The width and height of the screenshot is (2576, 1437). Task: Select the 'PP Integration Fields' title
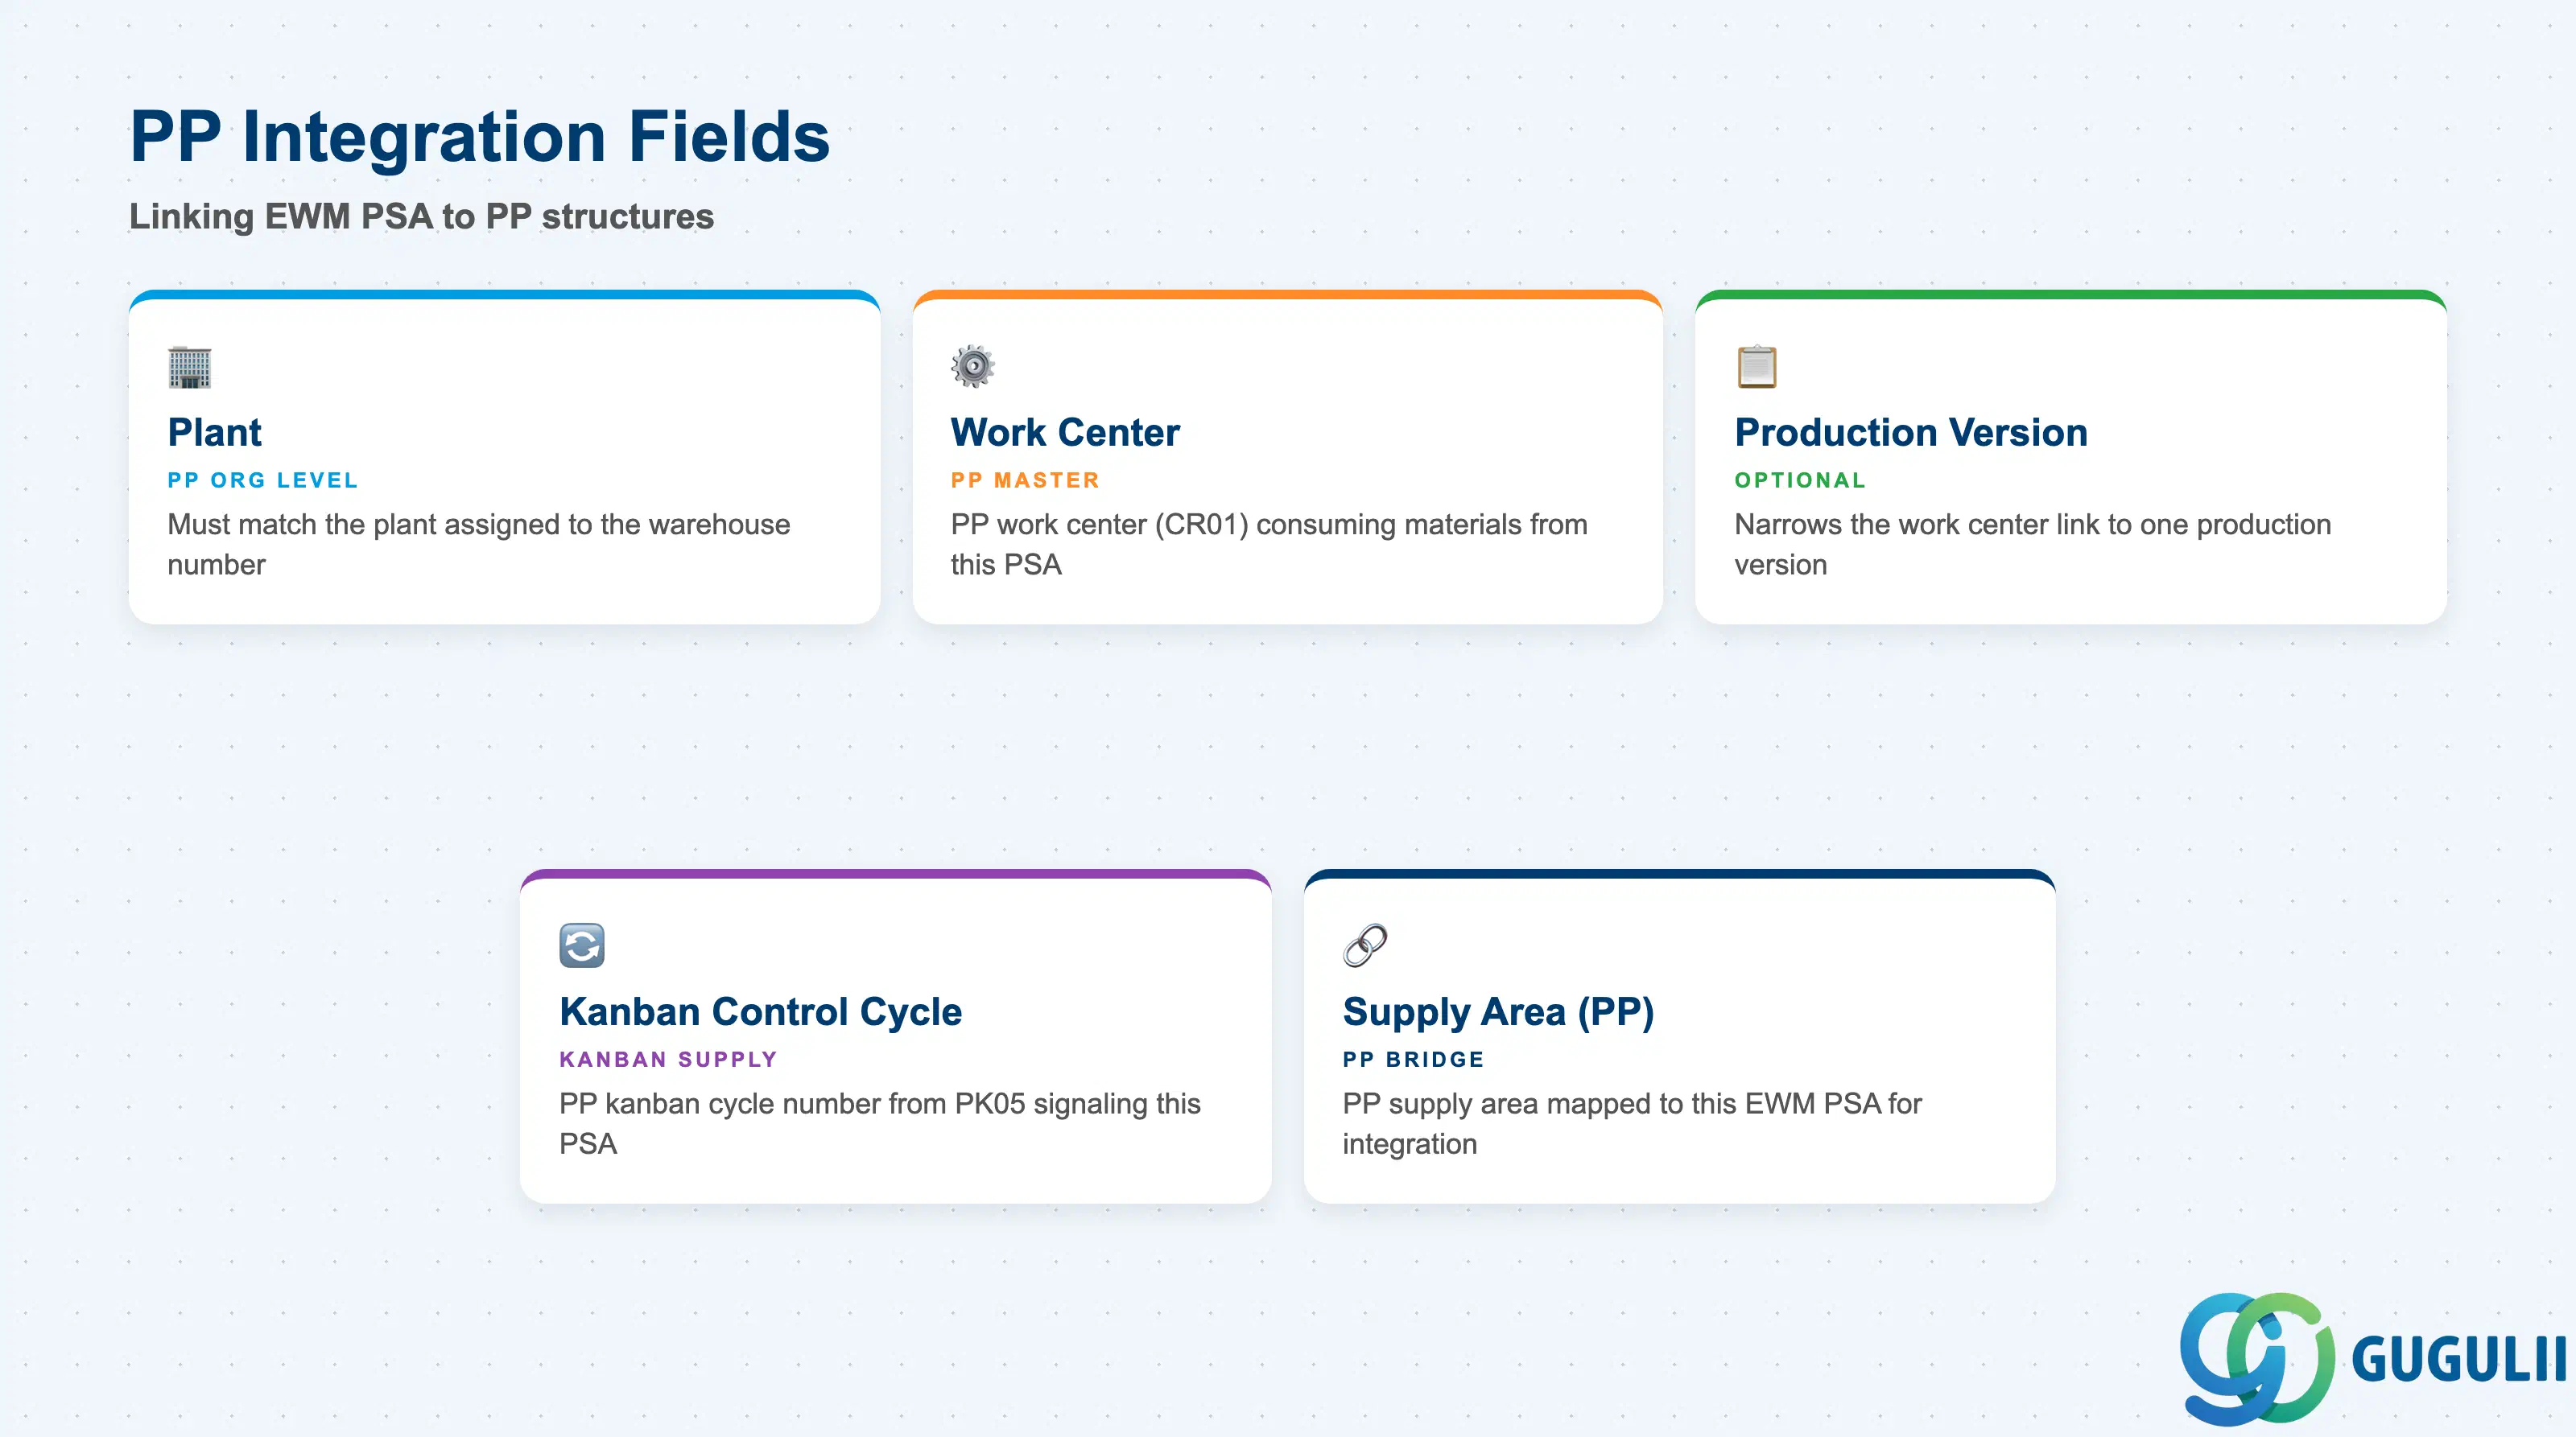click(x=480, y=136)
